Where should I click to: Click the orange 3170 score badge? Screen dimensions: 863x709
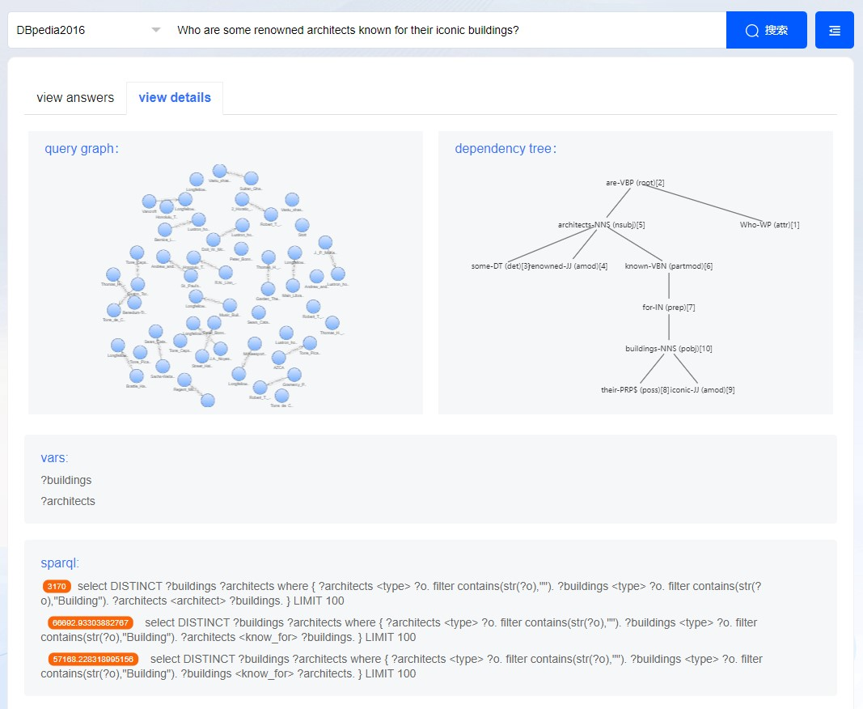57,586
